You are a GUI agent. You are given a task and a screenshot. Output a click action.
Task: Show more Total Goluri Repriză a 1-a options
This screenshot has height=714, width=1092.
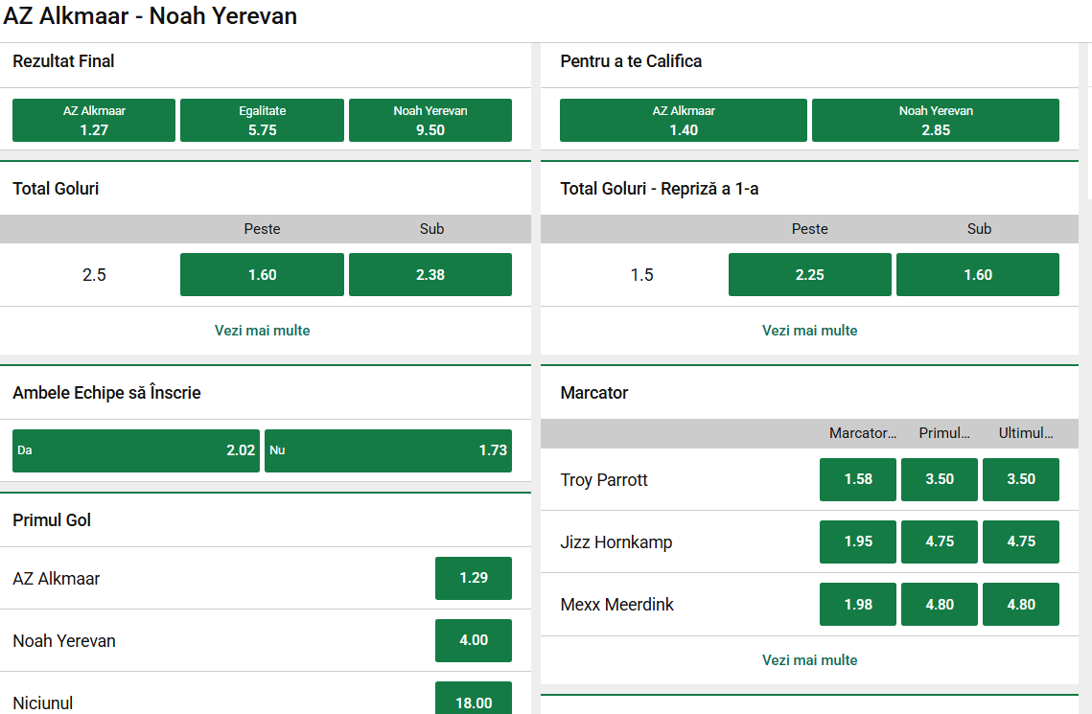pyautogui.click(x=810, y=331)
